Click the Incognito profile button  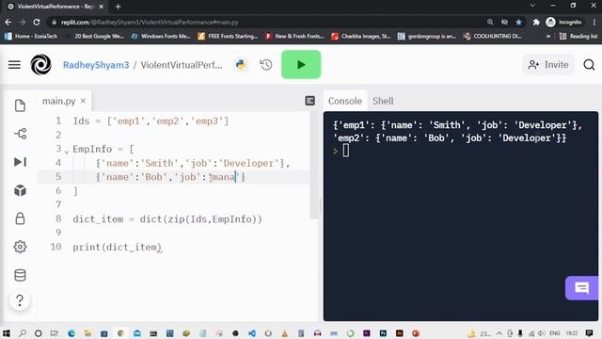click(564, 23)
